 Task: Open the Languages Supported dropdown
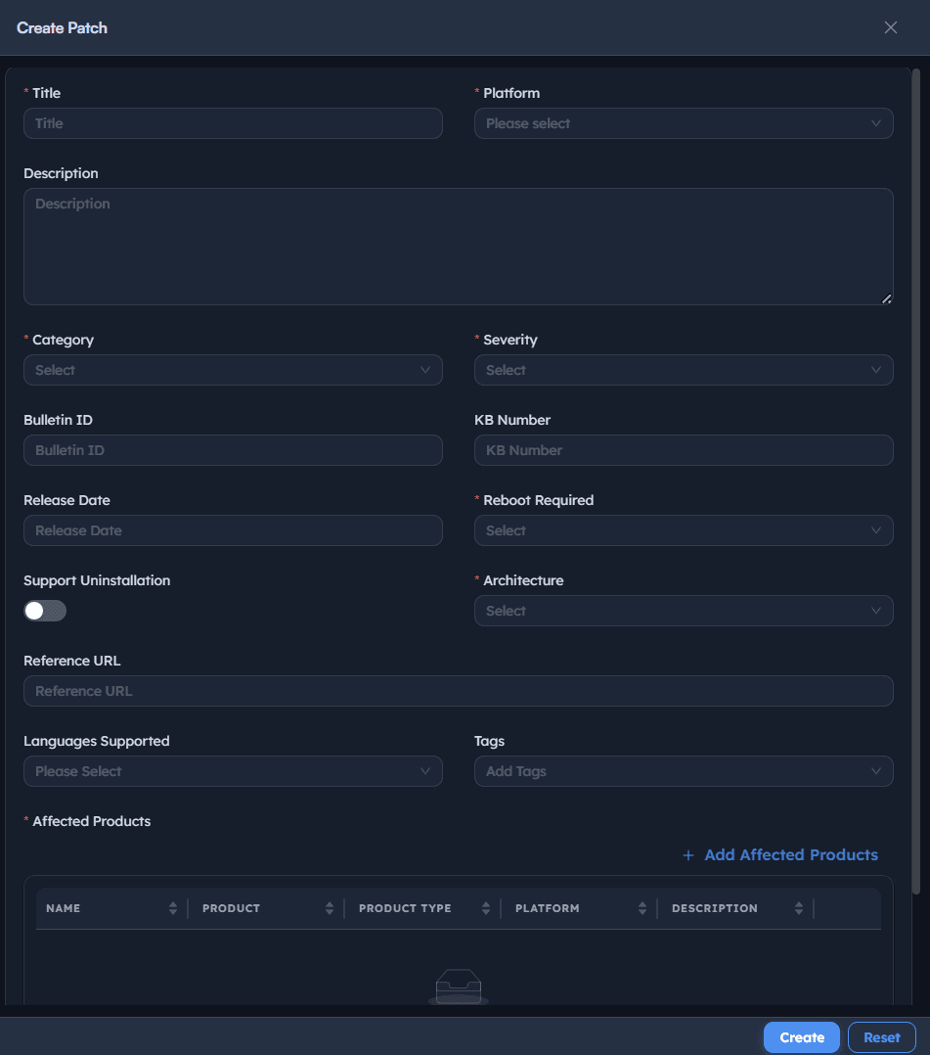coord(233,771)
